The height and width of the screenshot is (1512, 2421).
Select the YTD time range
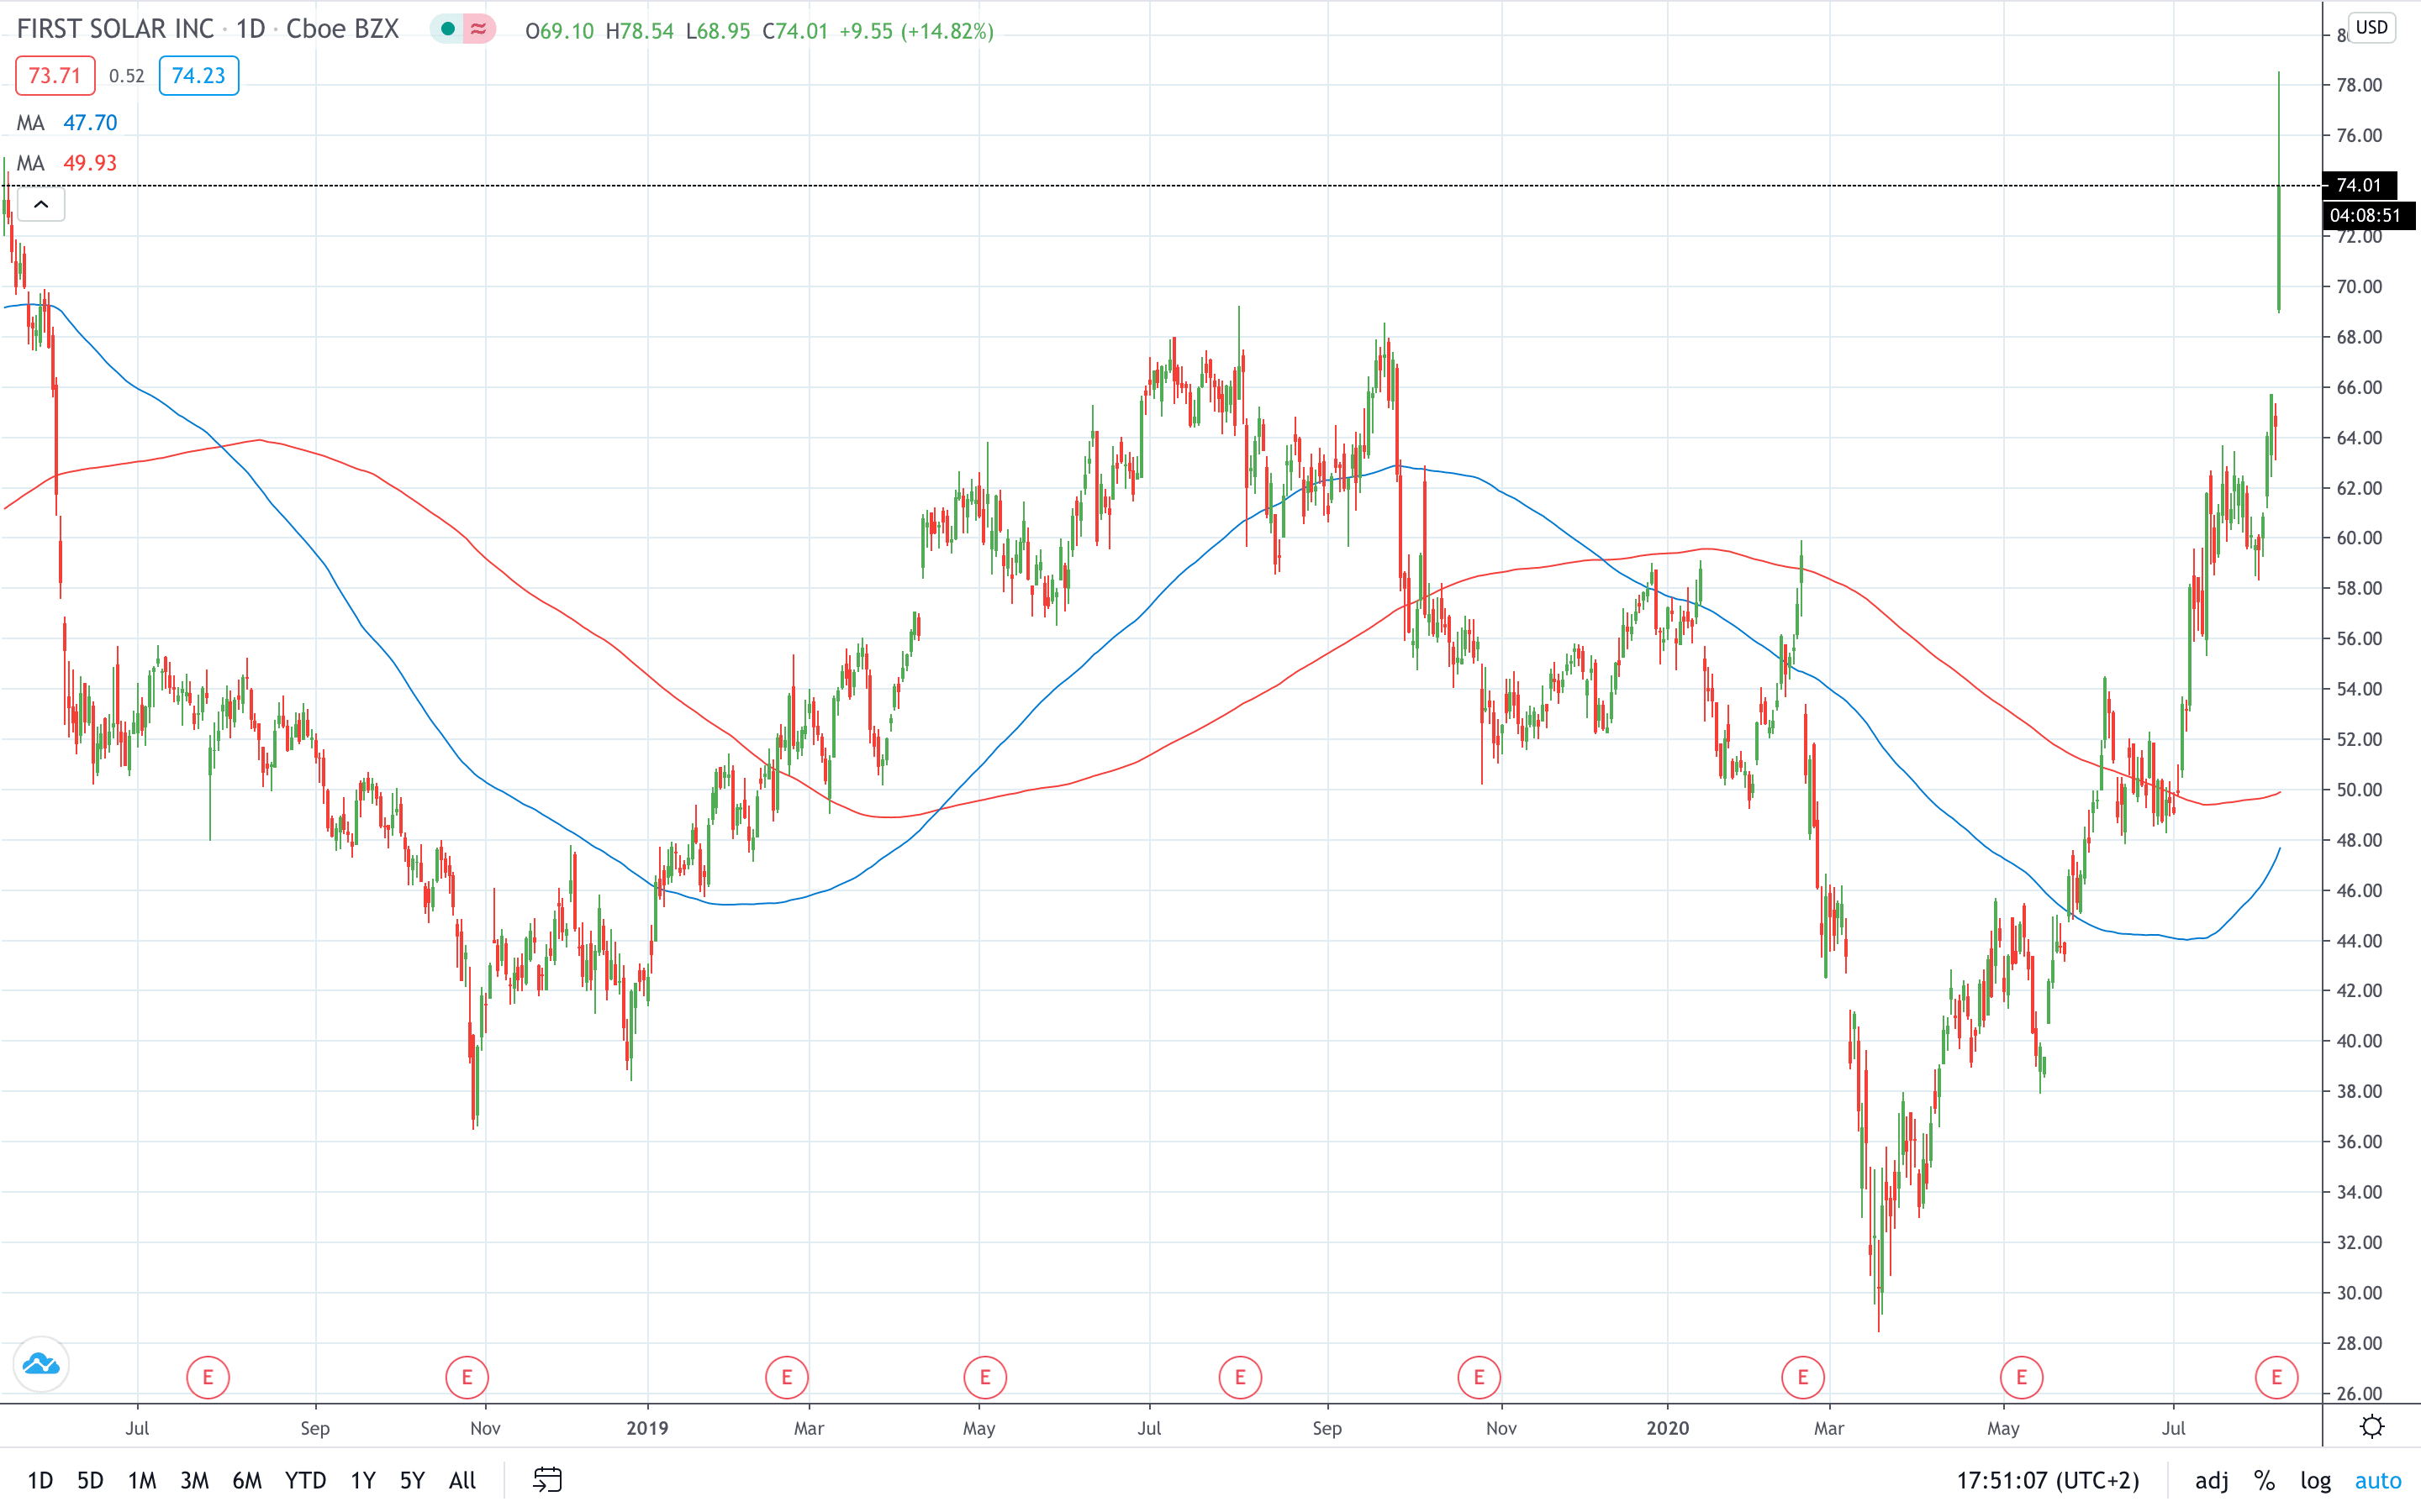[x=305, y=1480]
